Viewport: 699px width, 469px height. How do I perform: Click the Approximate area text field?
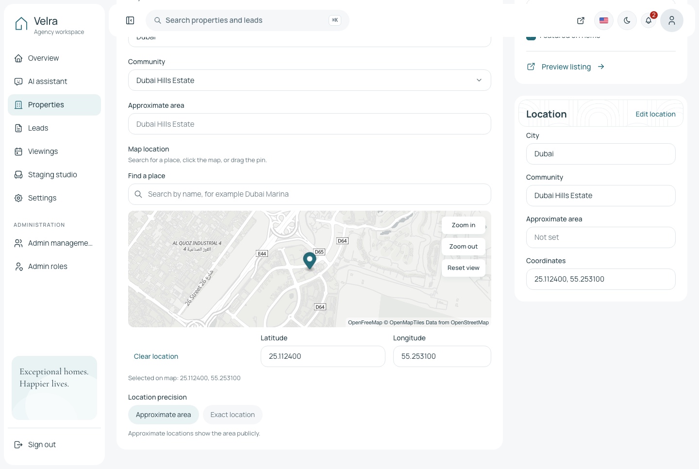click(310, 124)
